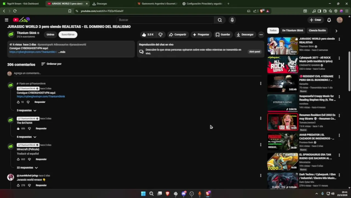
Task: Open Resumen Resident Evil 2002 thumbnail
Action: coord(283,122)
